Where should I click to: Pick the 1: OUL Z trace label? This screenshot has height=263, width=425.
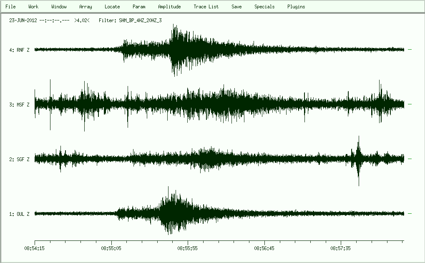tap(19, 214)
